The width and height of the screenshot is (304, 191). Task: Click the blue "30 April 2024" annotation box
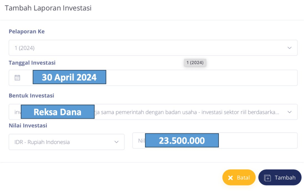click(x=69, y=77)
